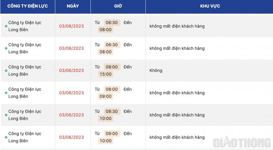Select the 08:30 start time chip
This screenshot has height=150, width=273.
pos(112,112)
